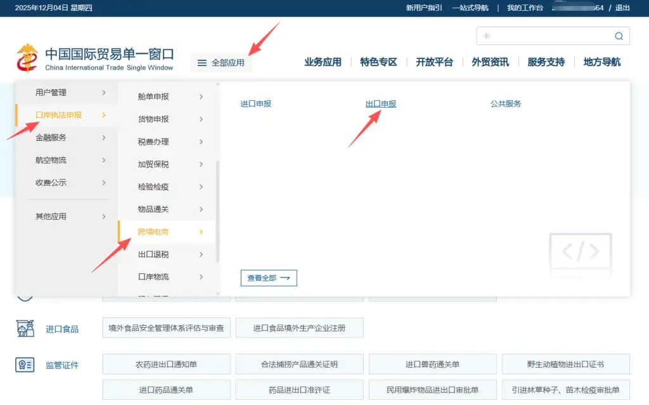The width and height of the screenshot is (649, 405).
Task: Click inside the top search input field
Action: click(545, 36)
